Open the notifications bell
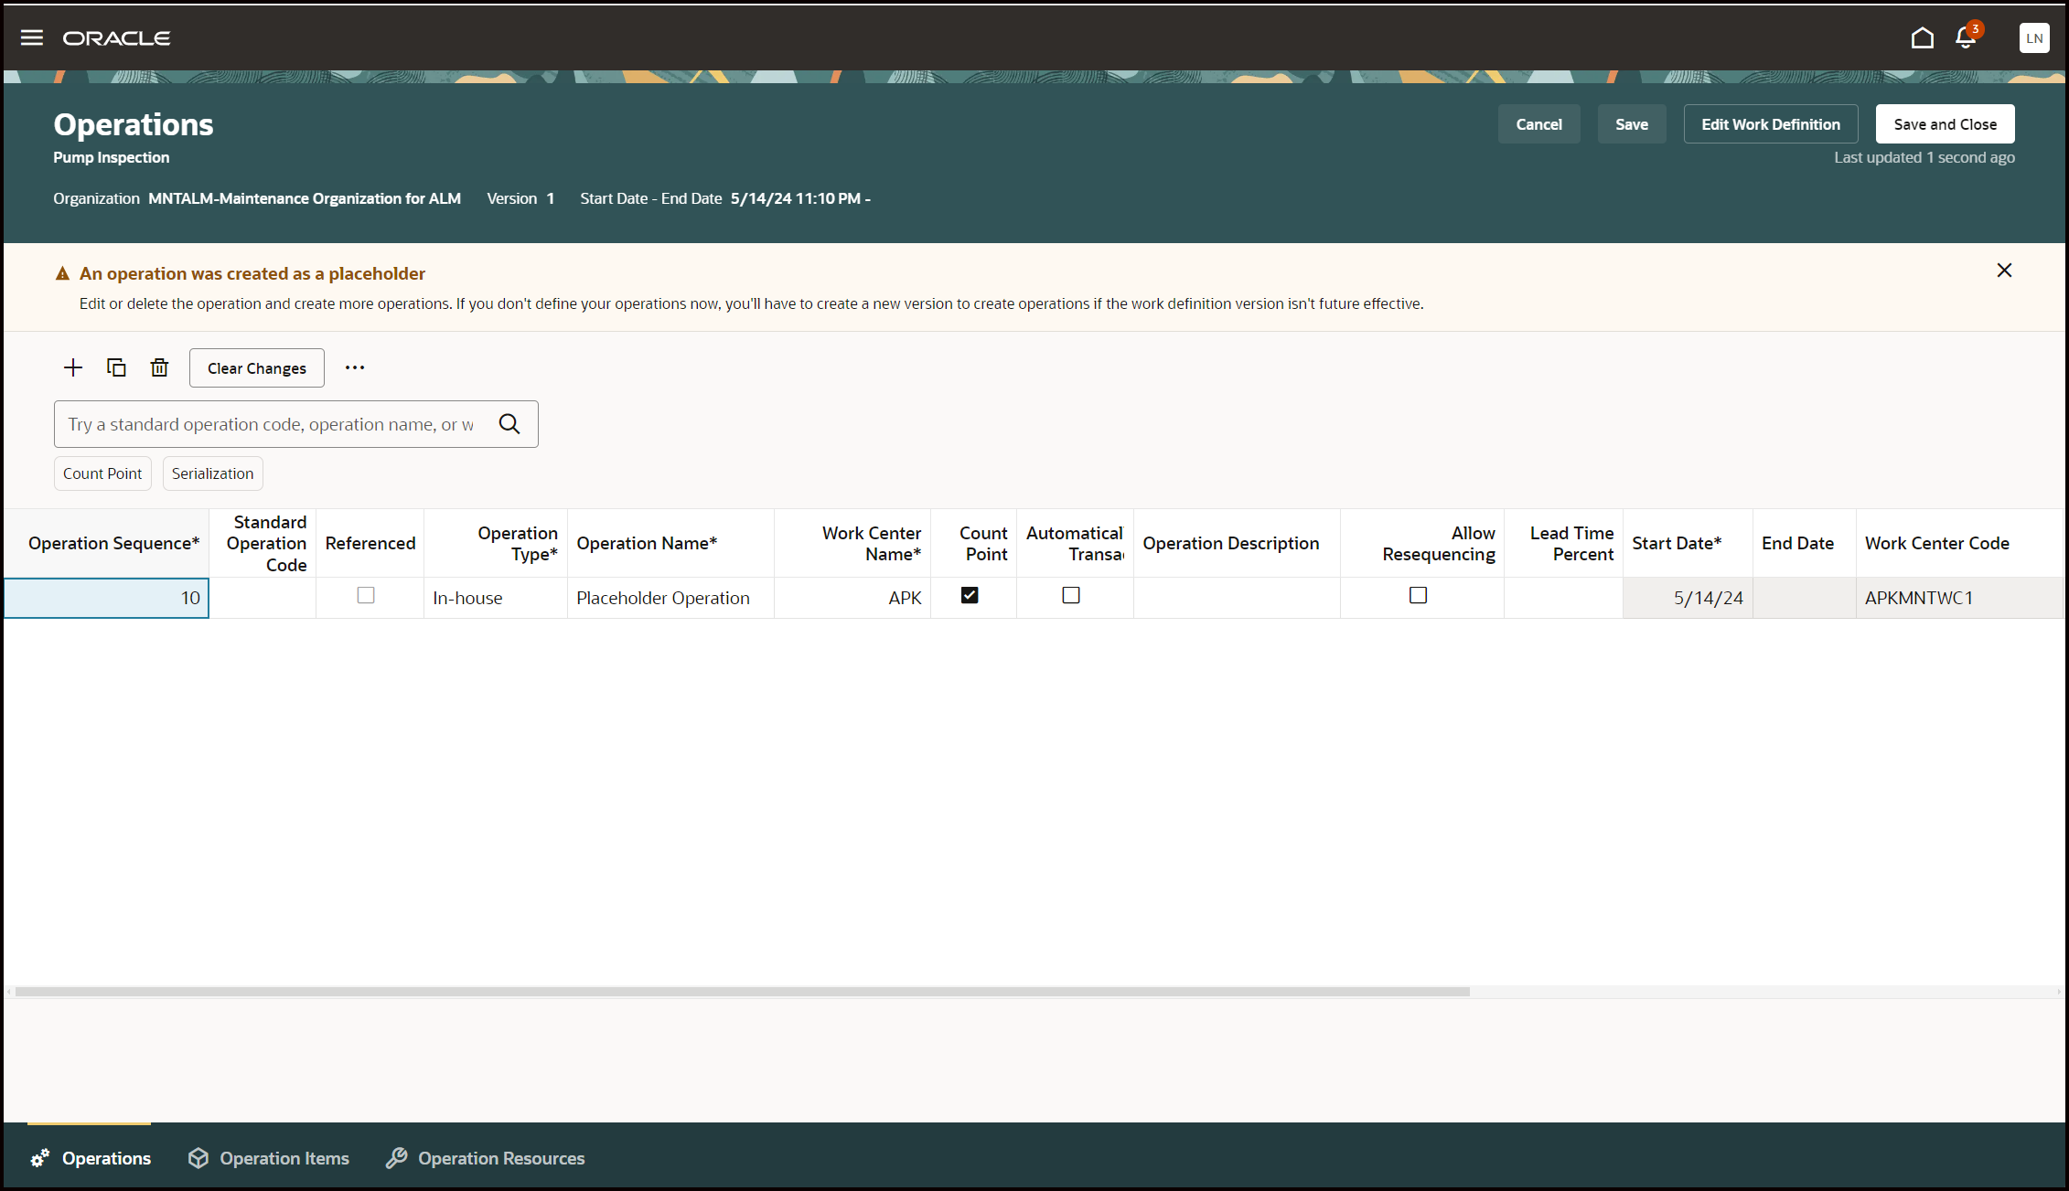Screen dimensions: 2069x1191 1965,37
